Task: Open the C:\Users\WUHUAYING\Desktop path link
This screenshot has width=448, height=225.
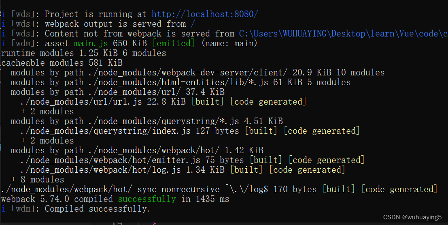Action: pos(344,34)
